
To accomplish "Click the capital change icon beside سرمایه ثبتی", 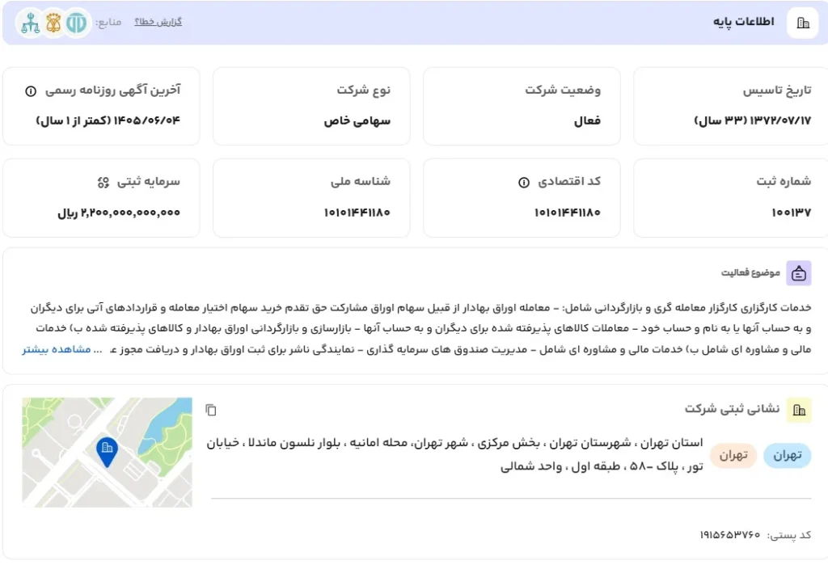I will coord(103,183).
